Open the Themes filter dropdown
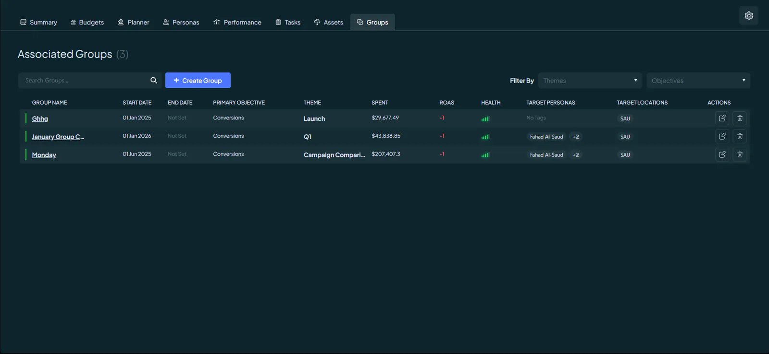769x354 pixels. click(590, 81)
